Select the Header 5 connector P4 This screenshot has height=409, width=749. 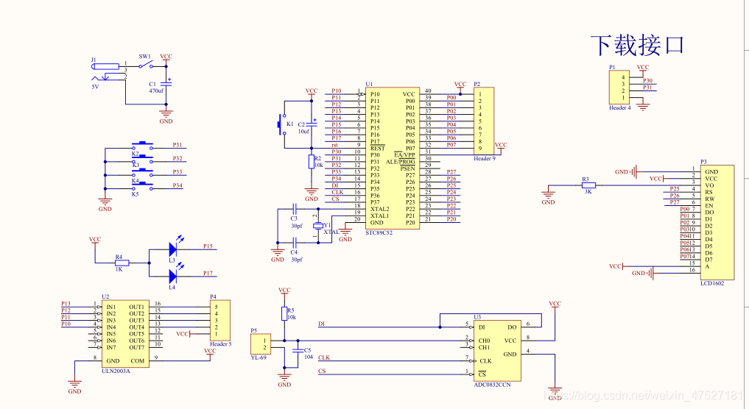tap(220, 320)
